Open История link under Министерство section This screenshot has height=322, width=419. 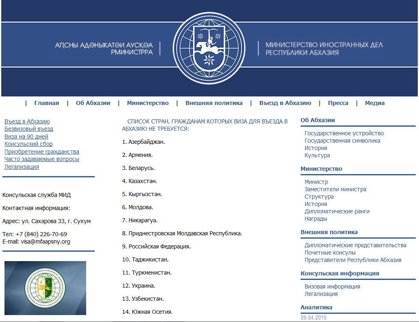tap(316, 204)
